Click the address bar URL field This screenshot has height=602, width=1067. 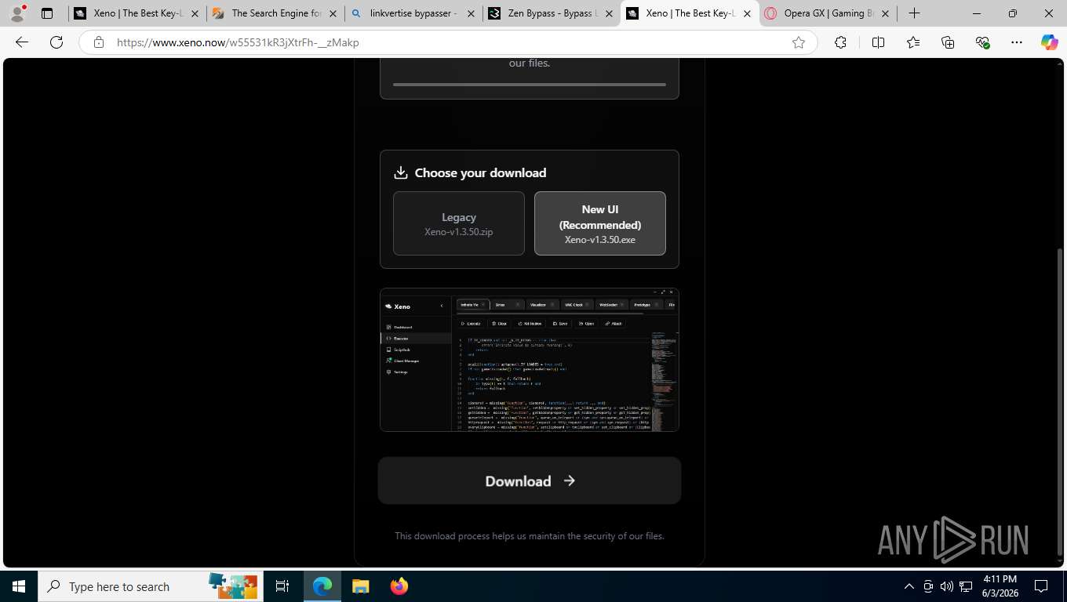point(447,42)
